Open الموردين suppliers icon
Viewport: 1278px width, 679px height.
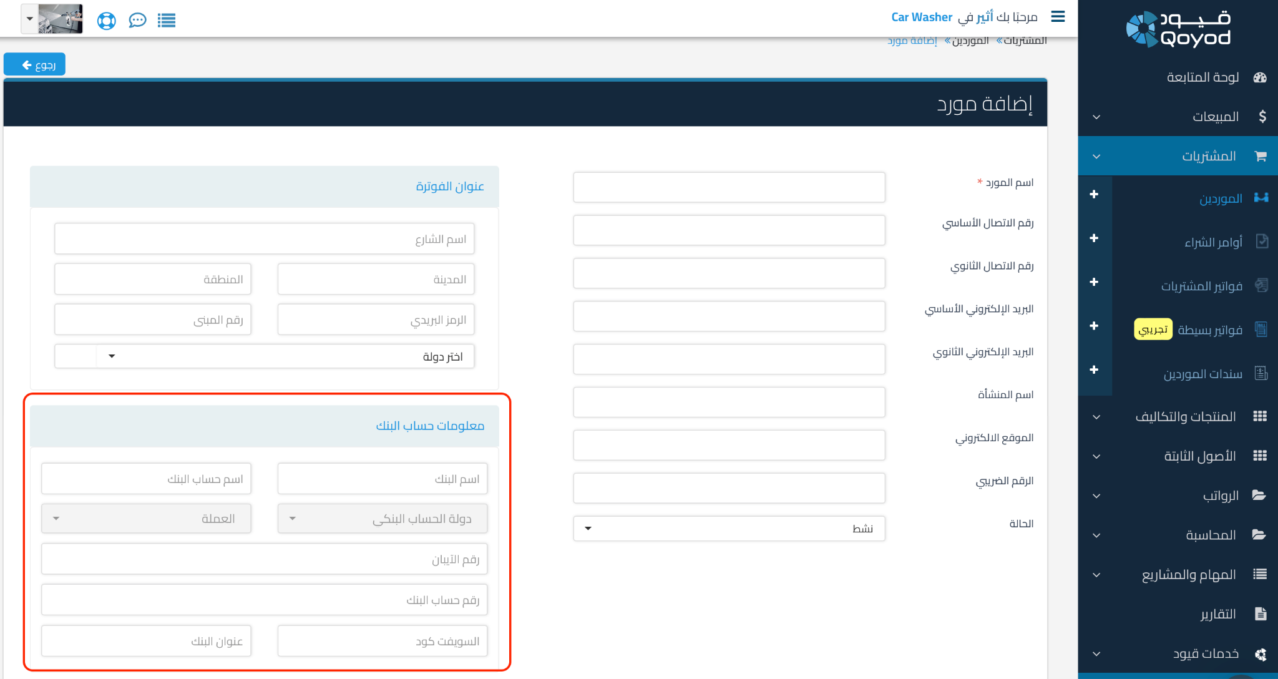pos(1262,198)
